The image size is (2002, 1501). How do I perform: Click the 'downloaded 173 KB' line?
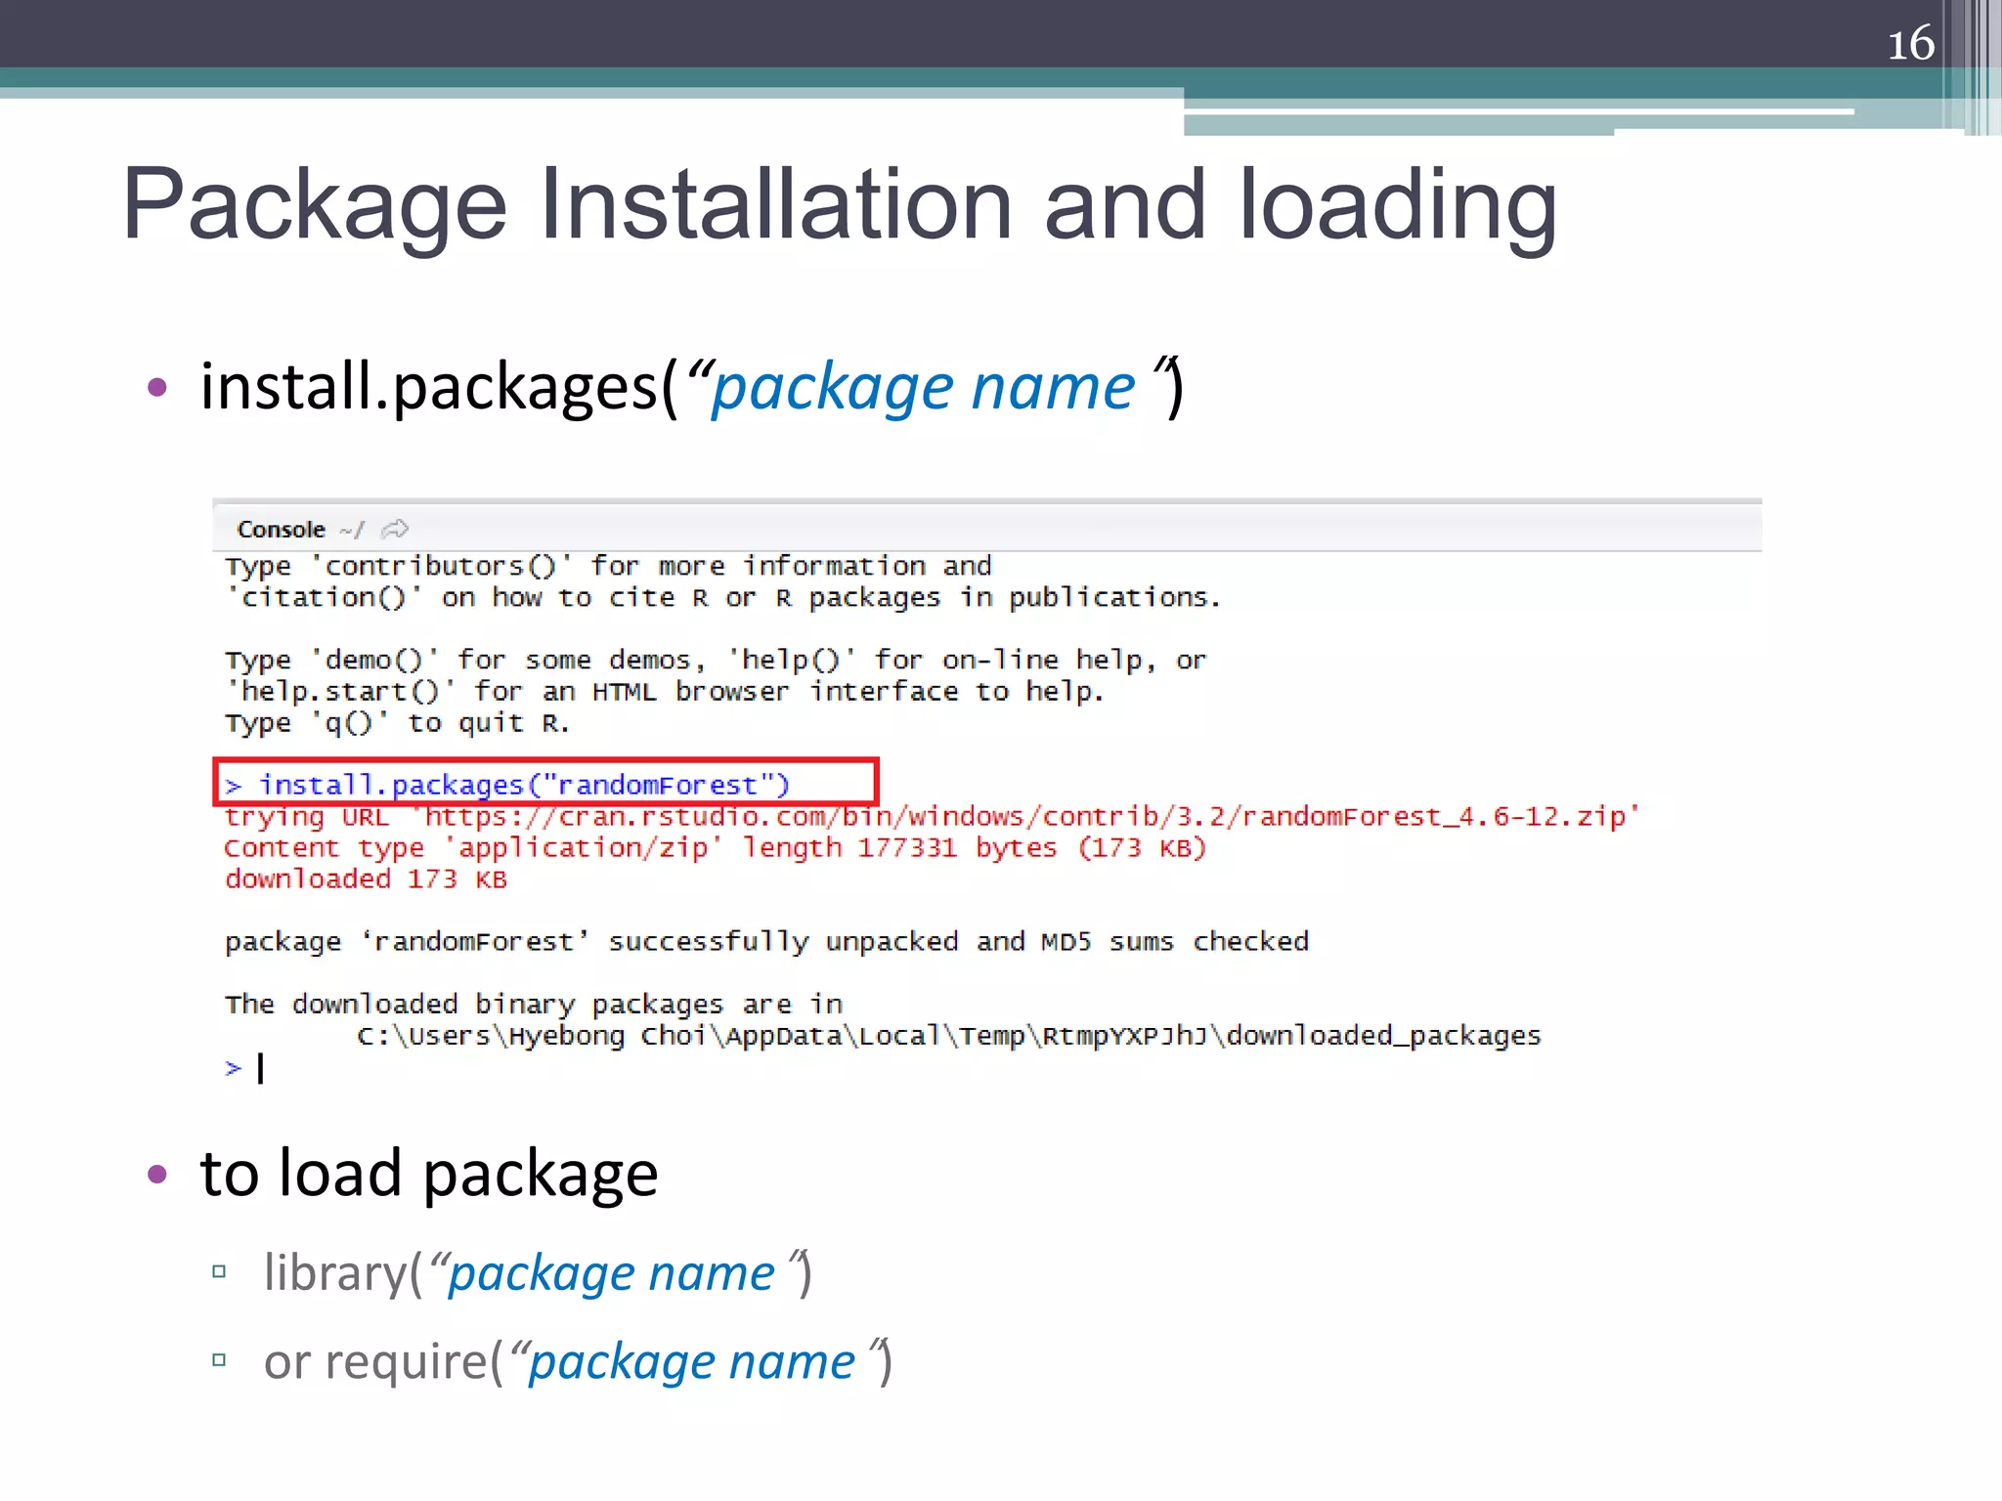366,879
